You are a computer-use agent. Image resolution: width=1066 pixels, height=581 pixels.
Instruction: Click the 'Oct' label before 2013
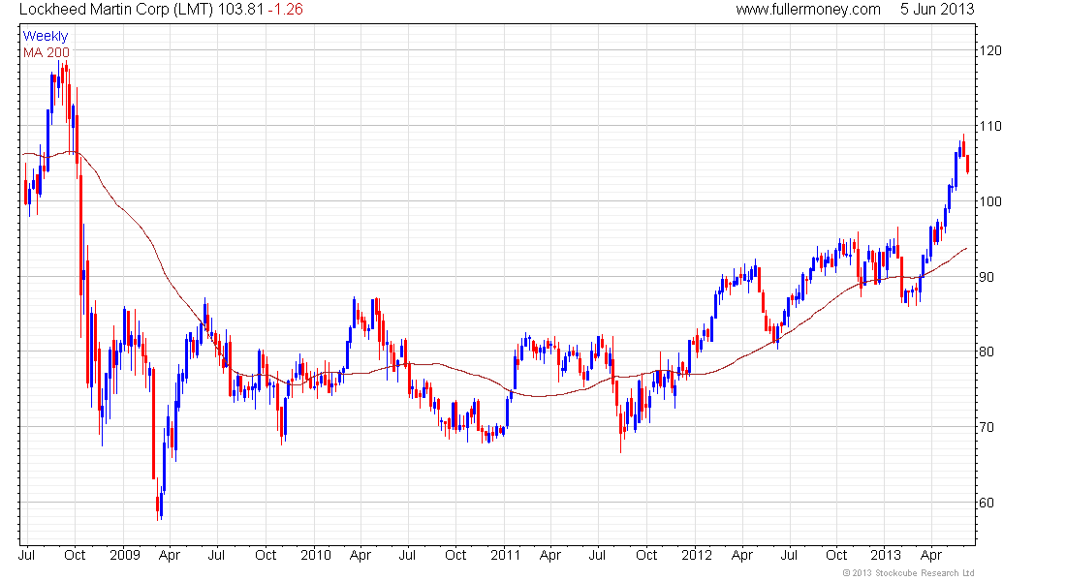[836, 555]
